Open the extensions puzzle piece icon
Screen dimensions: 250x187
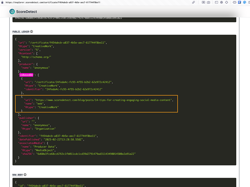234,2
